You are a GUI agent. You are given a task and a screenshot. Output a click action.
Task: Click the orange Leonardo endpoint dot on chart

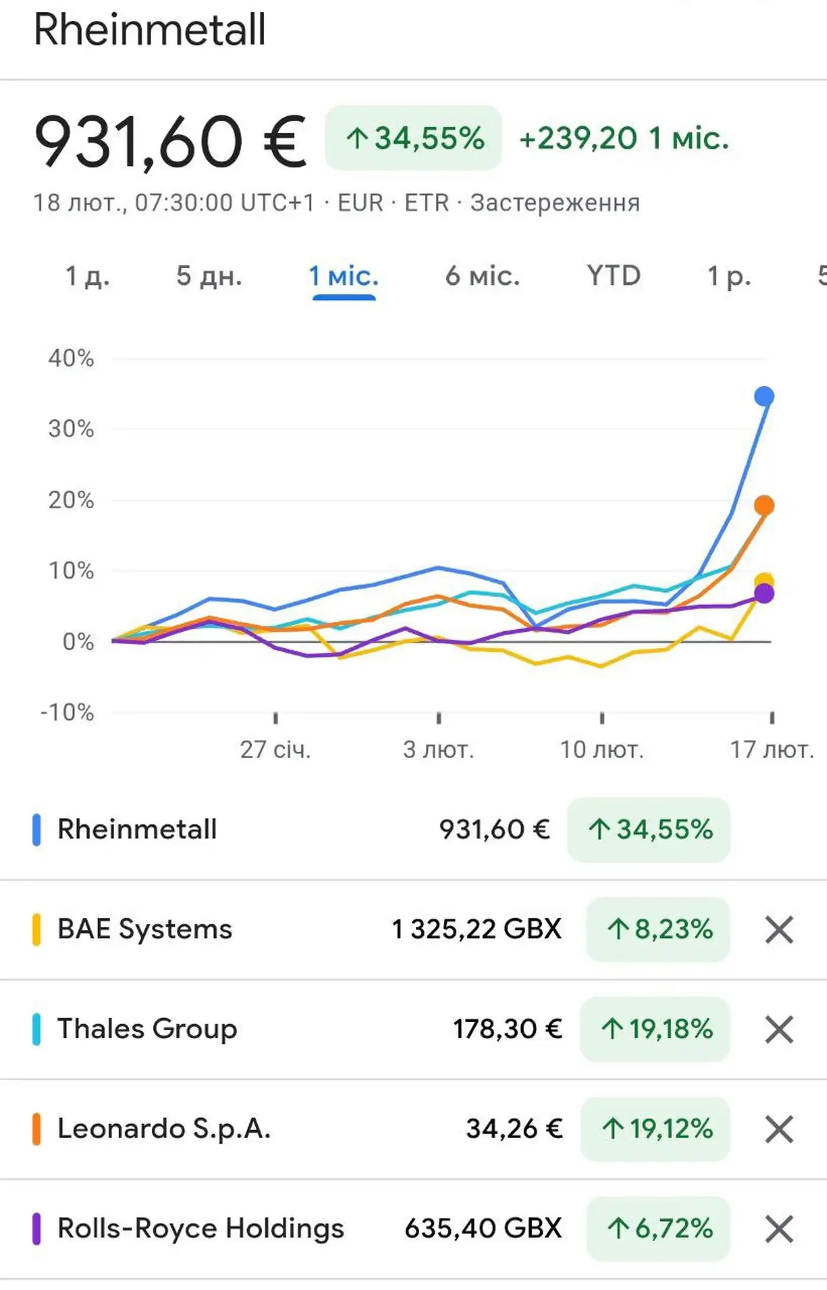click(764, 505)
